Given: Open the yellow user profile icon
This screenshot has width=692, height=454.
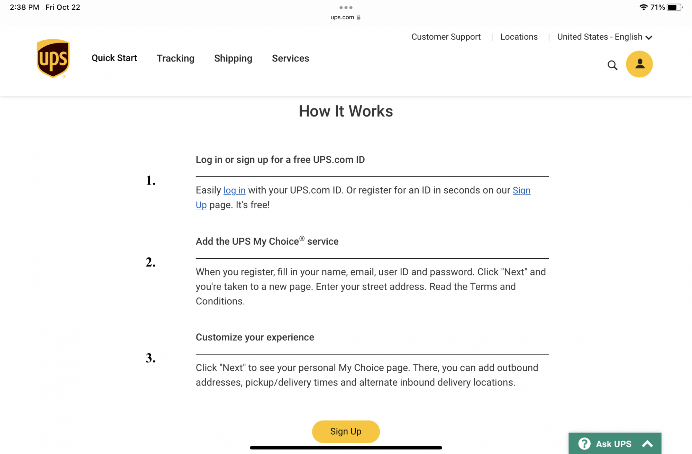Looking at the screenshot, I should pyautogui.click(x=639, y=64).
